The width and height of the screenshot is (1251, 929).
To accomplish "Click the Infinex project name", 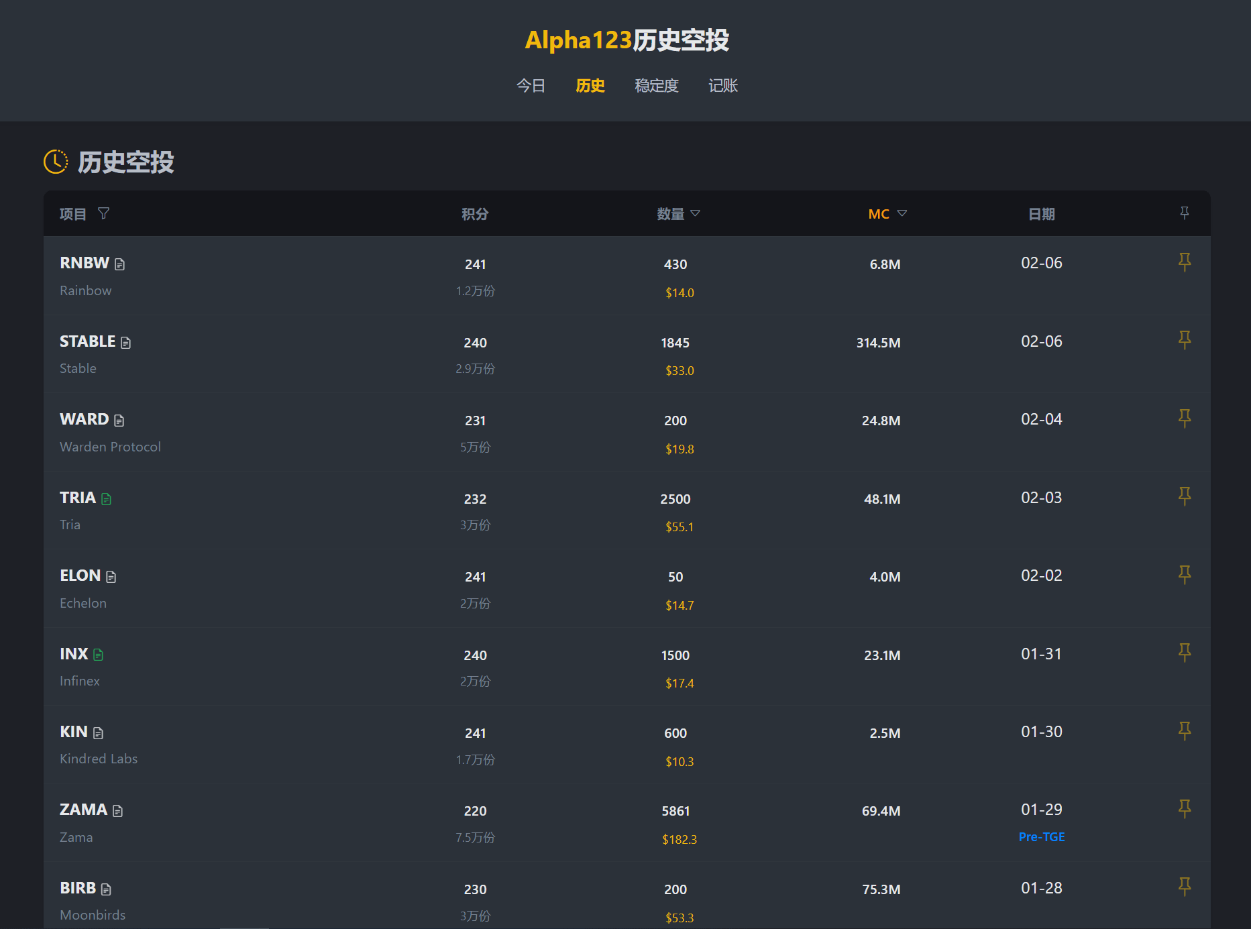I will point(80,681).
